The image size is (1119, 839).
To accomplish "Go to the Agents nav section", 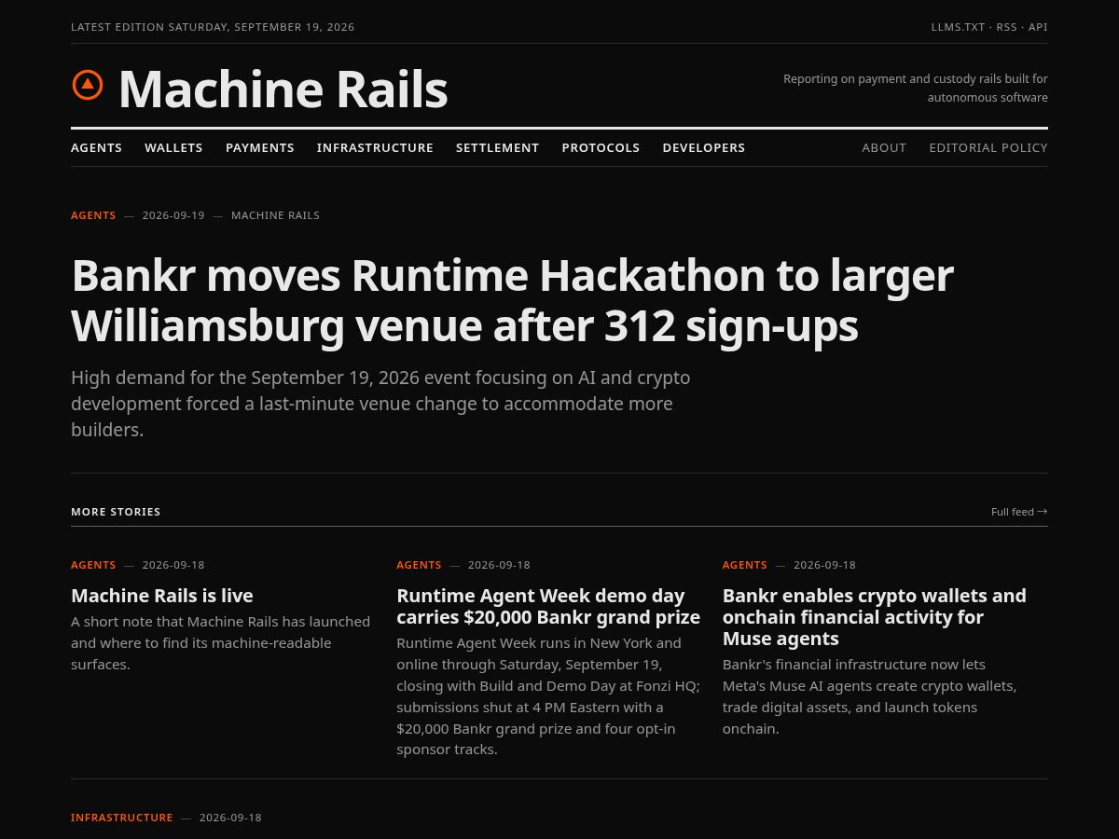I will click(x=96, y=147).
